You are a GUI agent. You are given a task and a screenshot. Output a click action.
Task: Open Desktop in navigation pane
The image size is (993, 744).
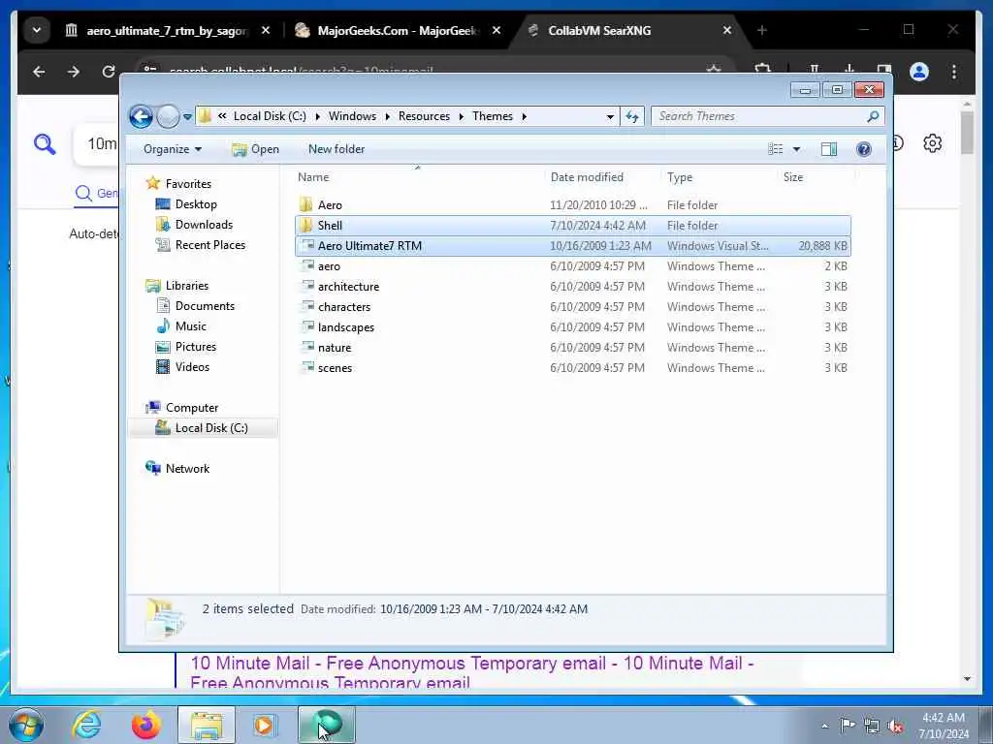196,204
